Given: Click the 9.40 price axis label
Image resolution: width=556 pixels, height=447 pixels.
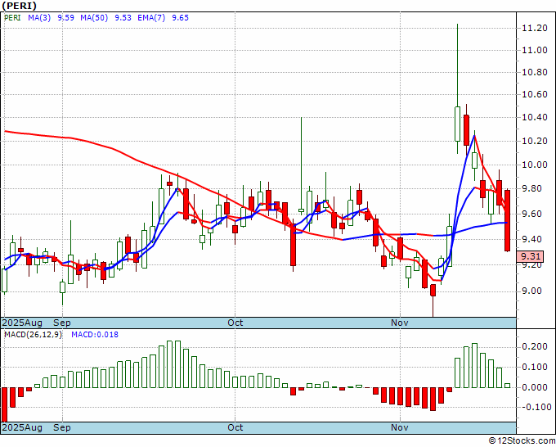Looking at the screenshot, I should point(532,239).
